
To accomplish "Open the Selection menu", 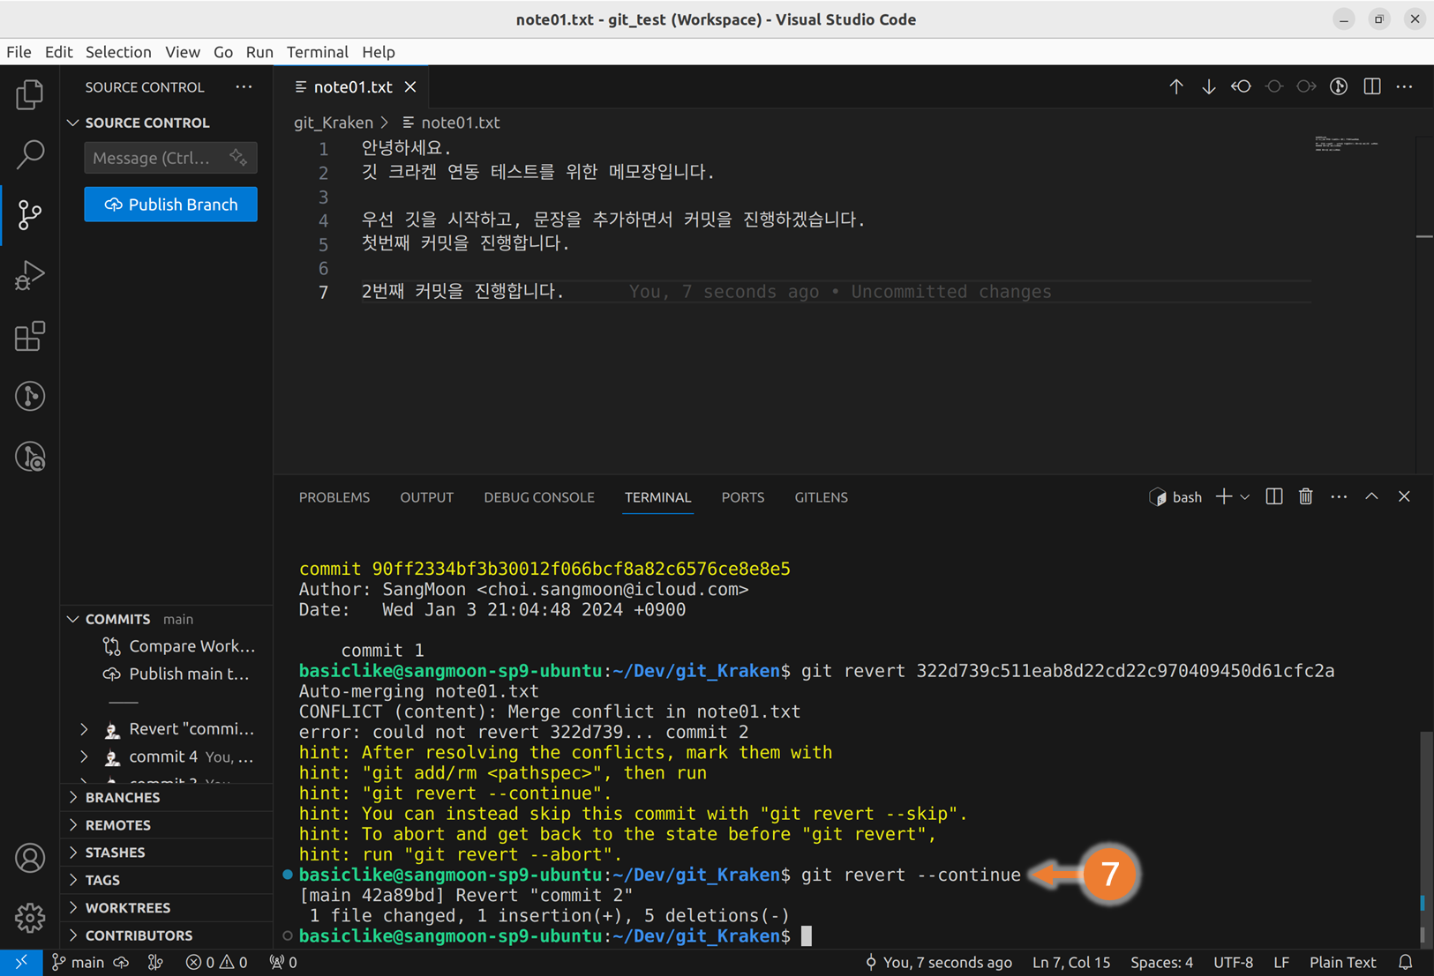I will (x=118, y=52).
